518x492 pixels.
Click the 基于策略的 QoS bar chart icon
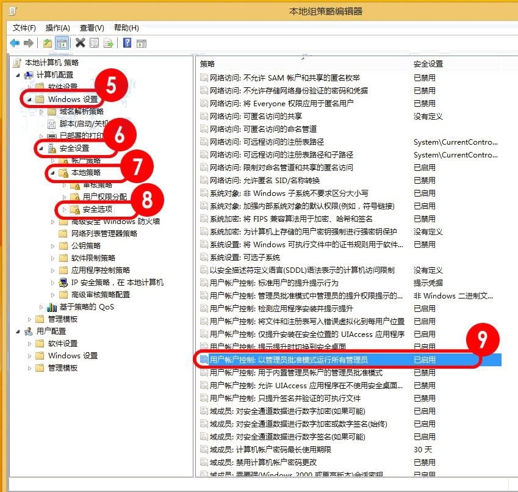pyautogui.click(x=52, y=307)
